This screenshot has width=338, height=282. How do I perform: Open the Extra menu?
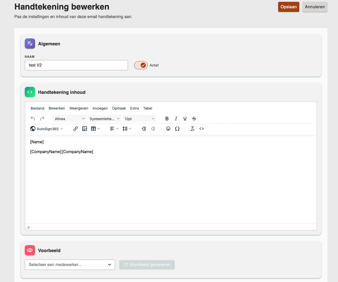point(134,108)
